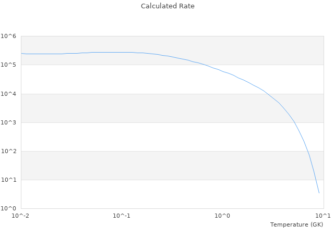
Task: Select the 10^1 label on the y-axis
Action: (9, 180)
